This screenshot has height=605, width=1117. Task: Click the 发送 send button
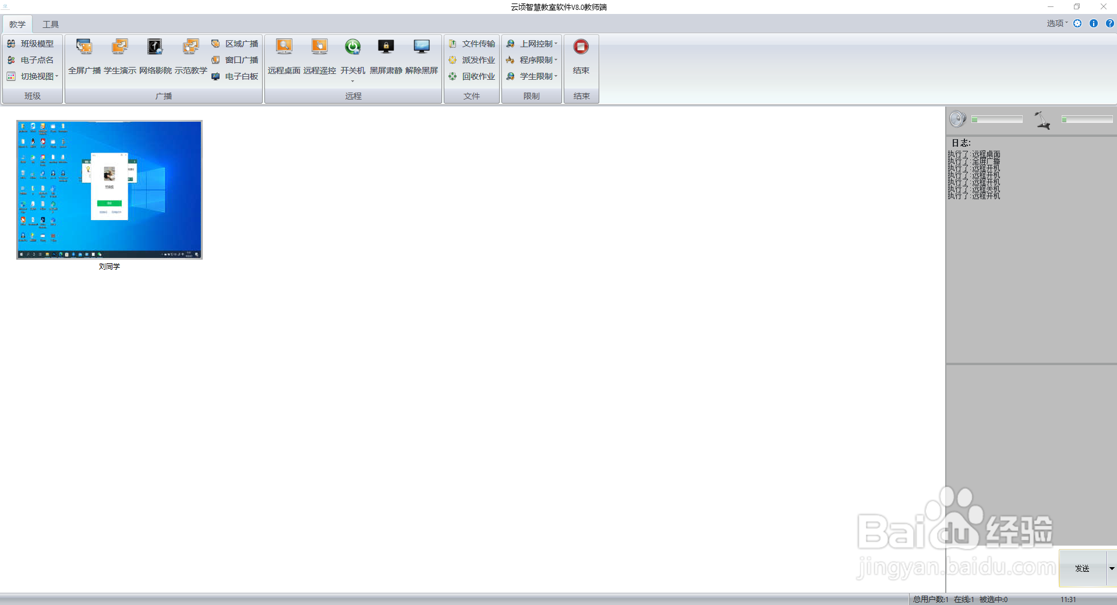point(1082,568)
